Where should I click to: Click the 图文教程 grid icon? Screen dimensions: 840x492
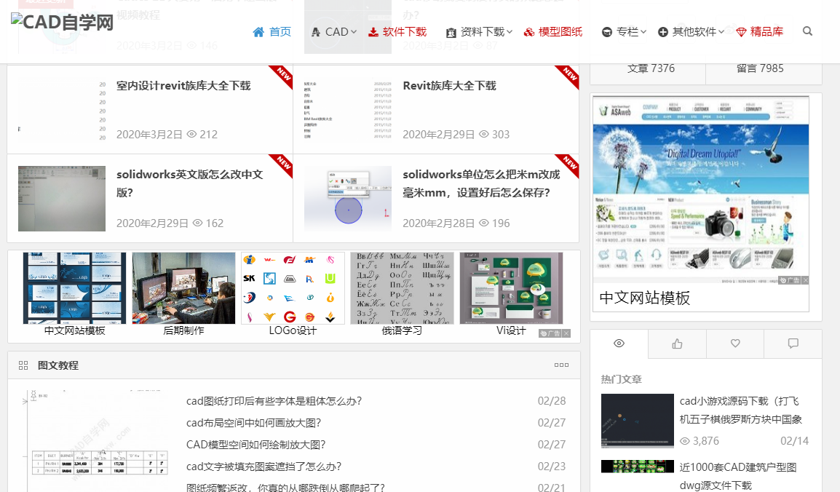pyautogui.click(x=23, y=365)
